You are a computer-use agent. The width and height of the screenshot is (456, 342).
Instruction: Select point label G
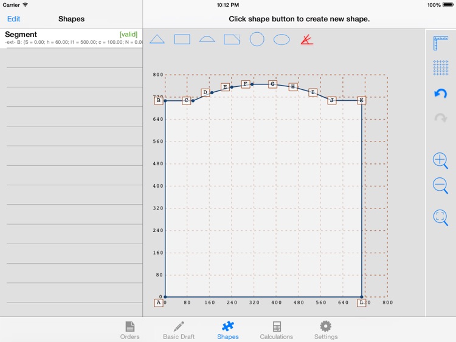(272, 84)
